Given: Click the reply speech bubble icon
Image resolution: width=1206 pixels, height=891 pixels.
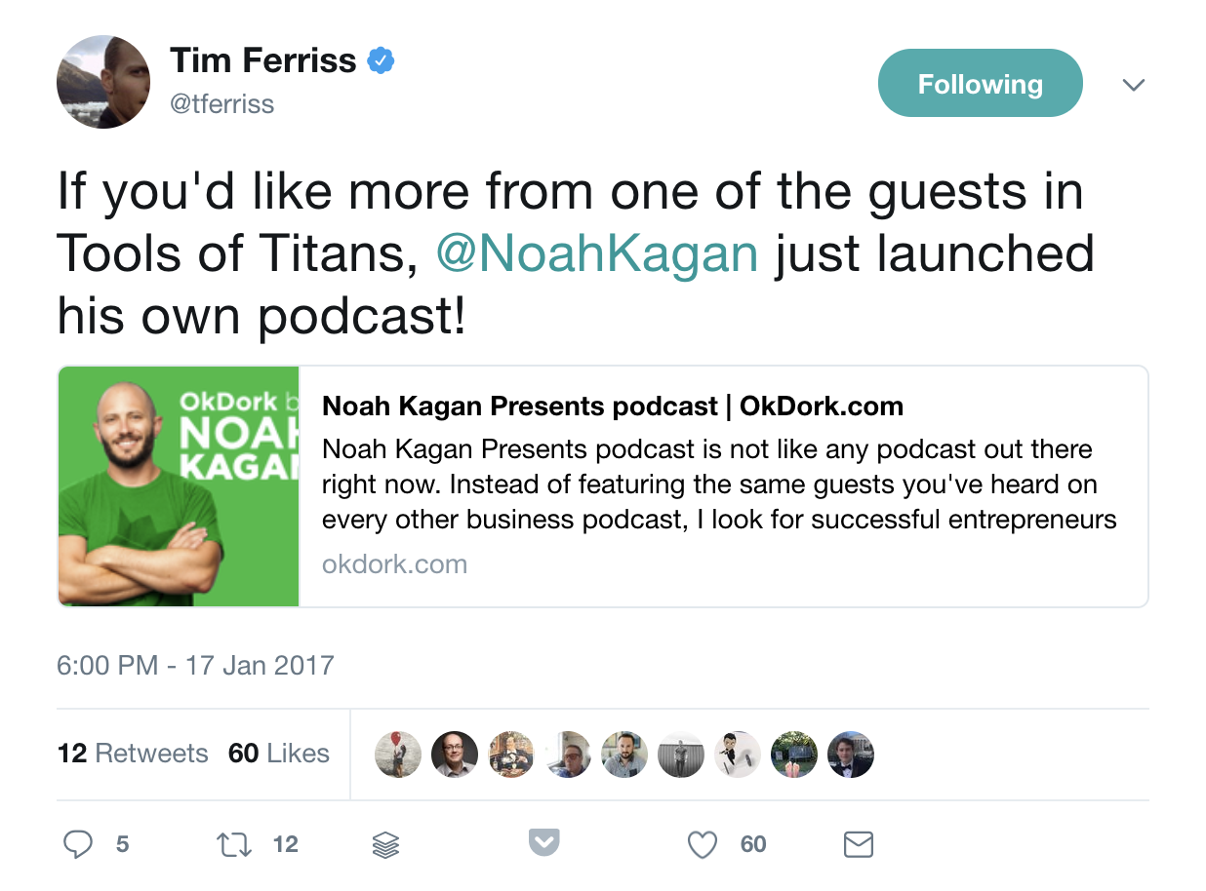Looking at the screenshot, I should pos(78,844).
